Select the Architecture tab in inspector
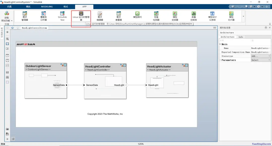 [227, 37]
